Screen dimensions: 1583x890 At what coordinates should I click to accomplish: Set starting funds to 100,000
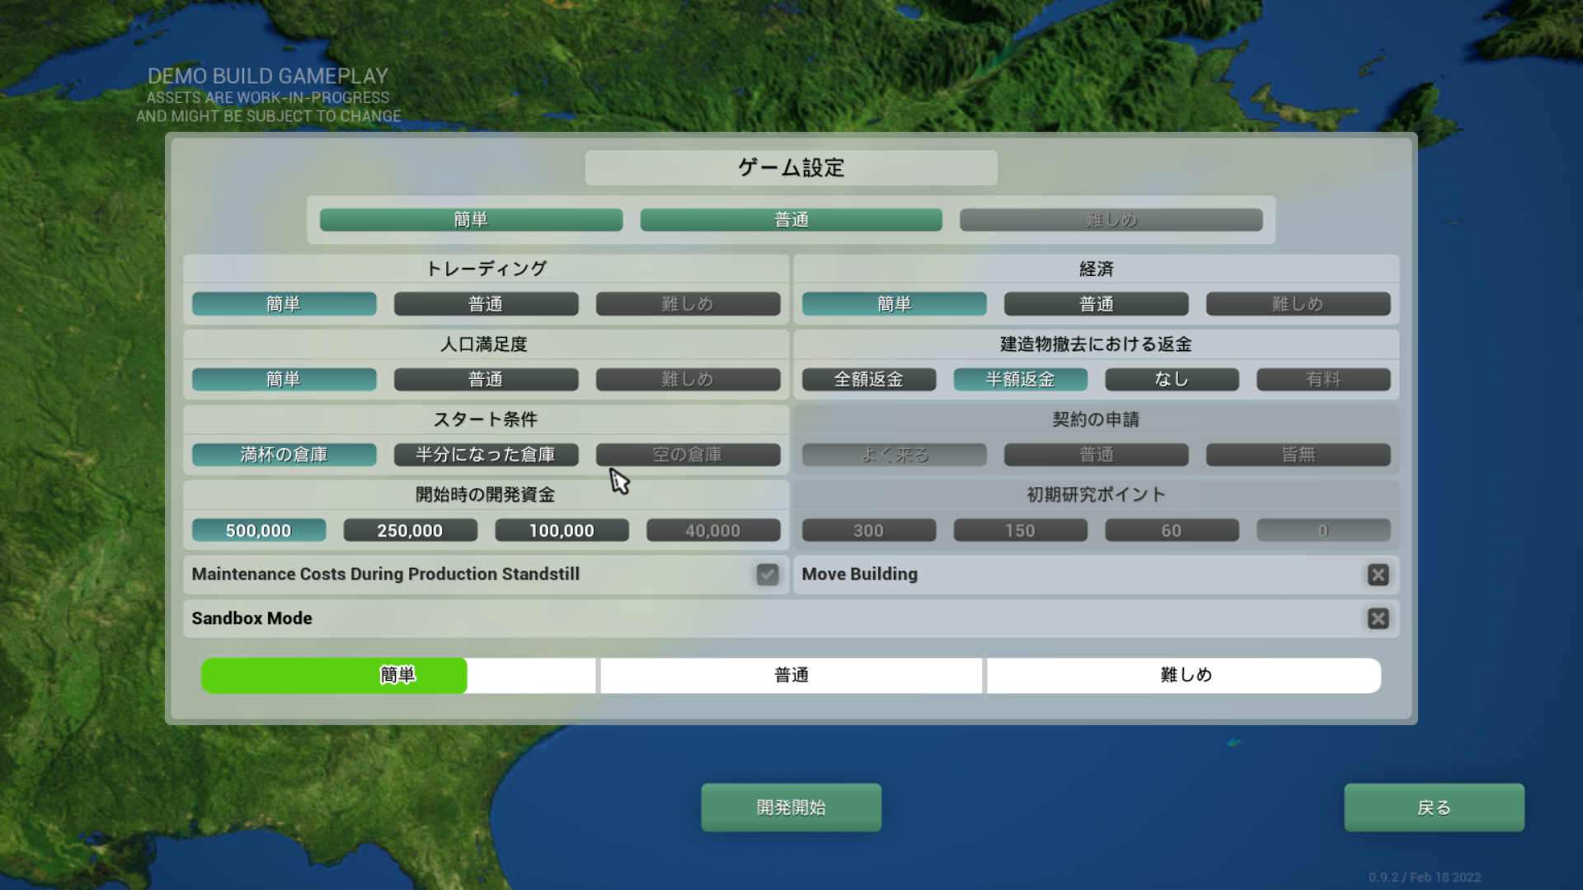point(561,531)
